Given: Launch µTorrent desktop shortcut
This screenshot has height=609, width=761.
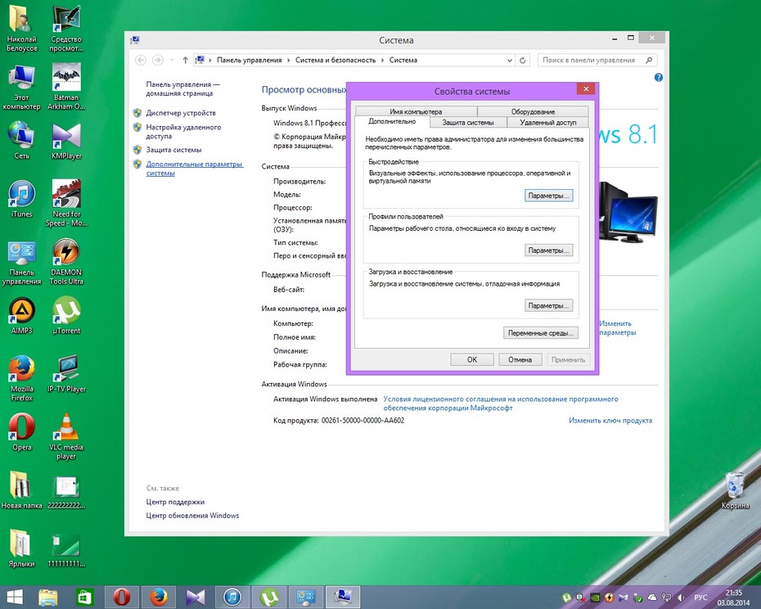Looking at the screenshot, I should tap(66, 316).
